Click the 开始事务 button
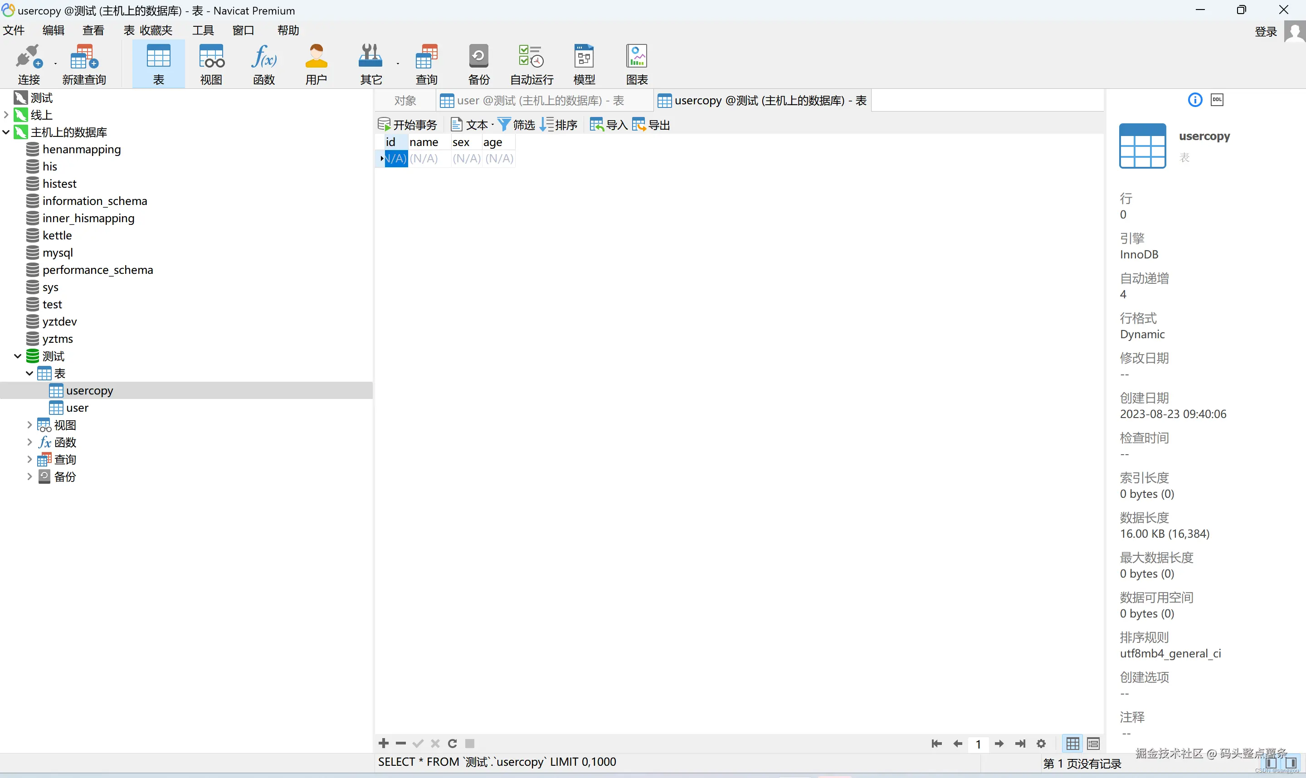 [407, 125]
